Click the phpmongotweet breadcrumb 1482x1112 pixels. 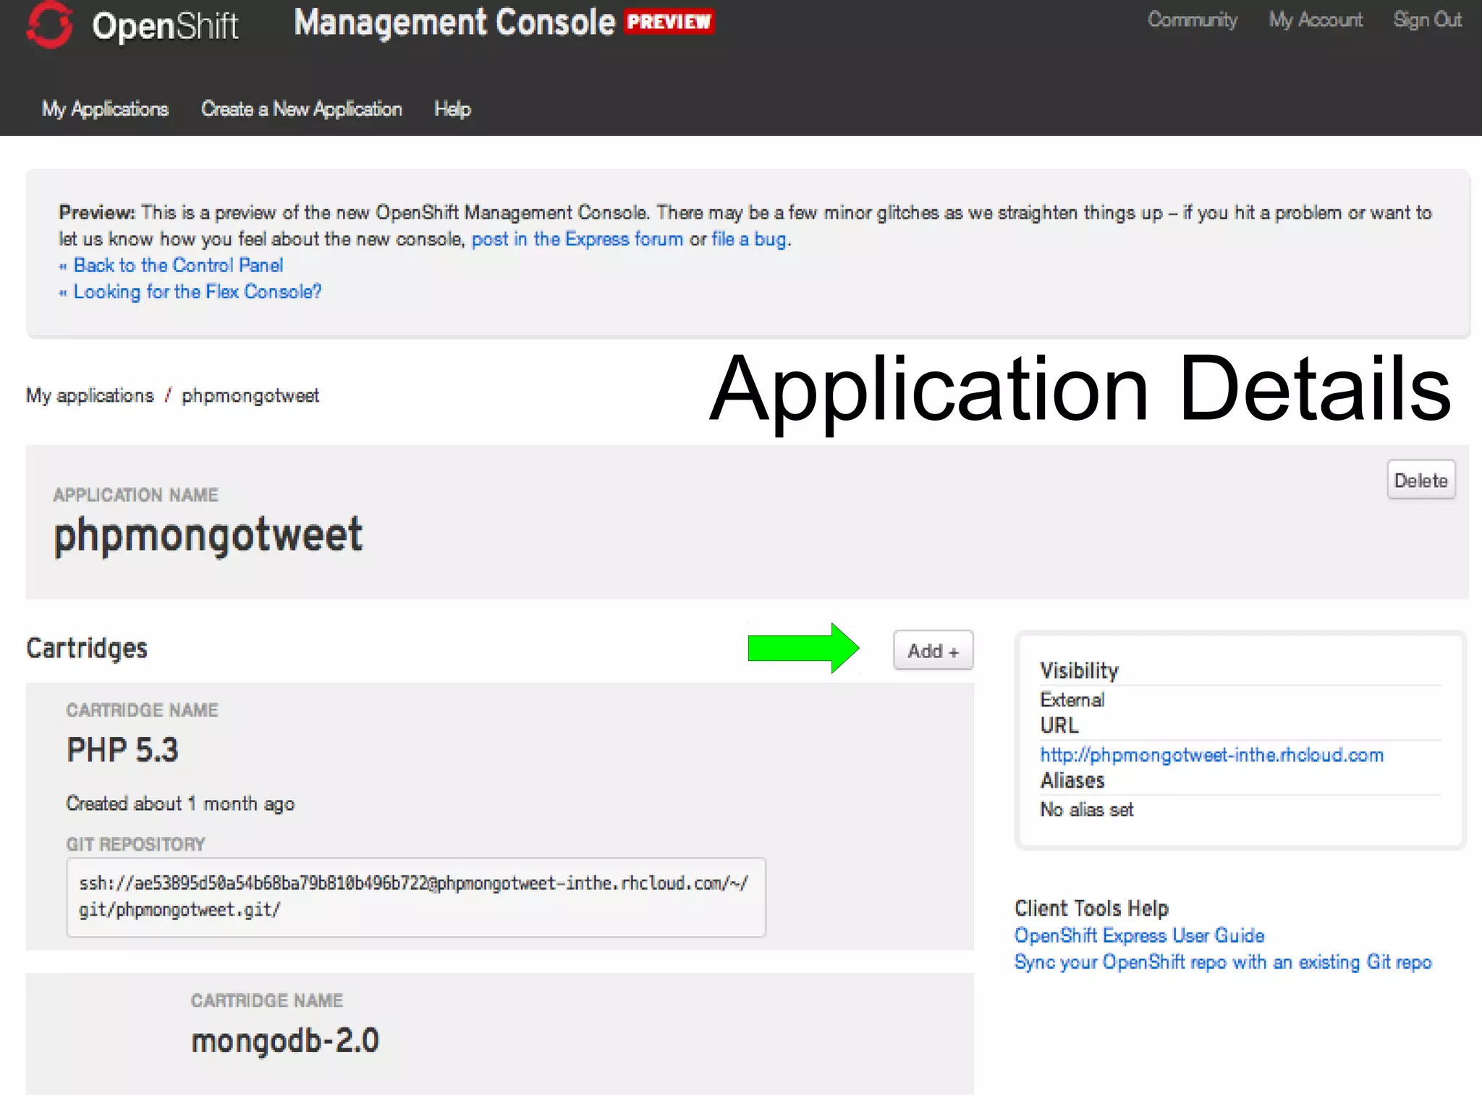tap(250, 396)
